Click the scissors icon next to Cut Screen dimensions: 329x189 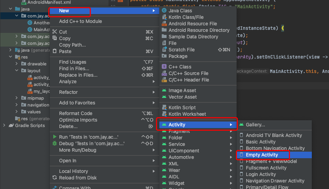[x=55, y=32]
